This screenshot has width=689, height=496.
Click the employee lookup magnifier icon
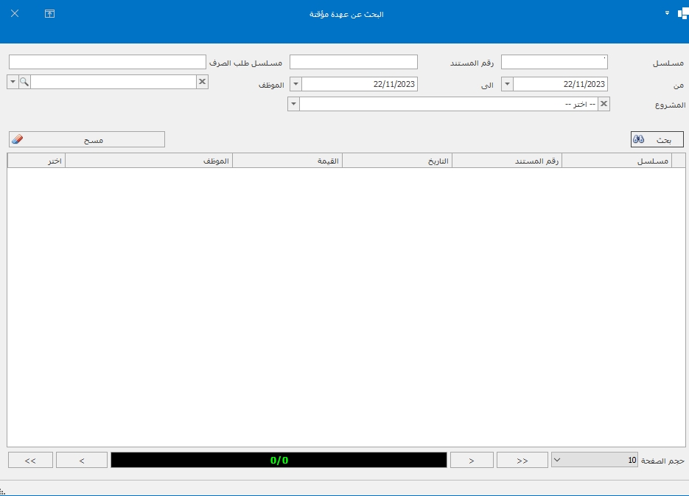24,82
